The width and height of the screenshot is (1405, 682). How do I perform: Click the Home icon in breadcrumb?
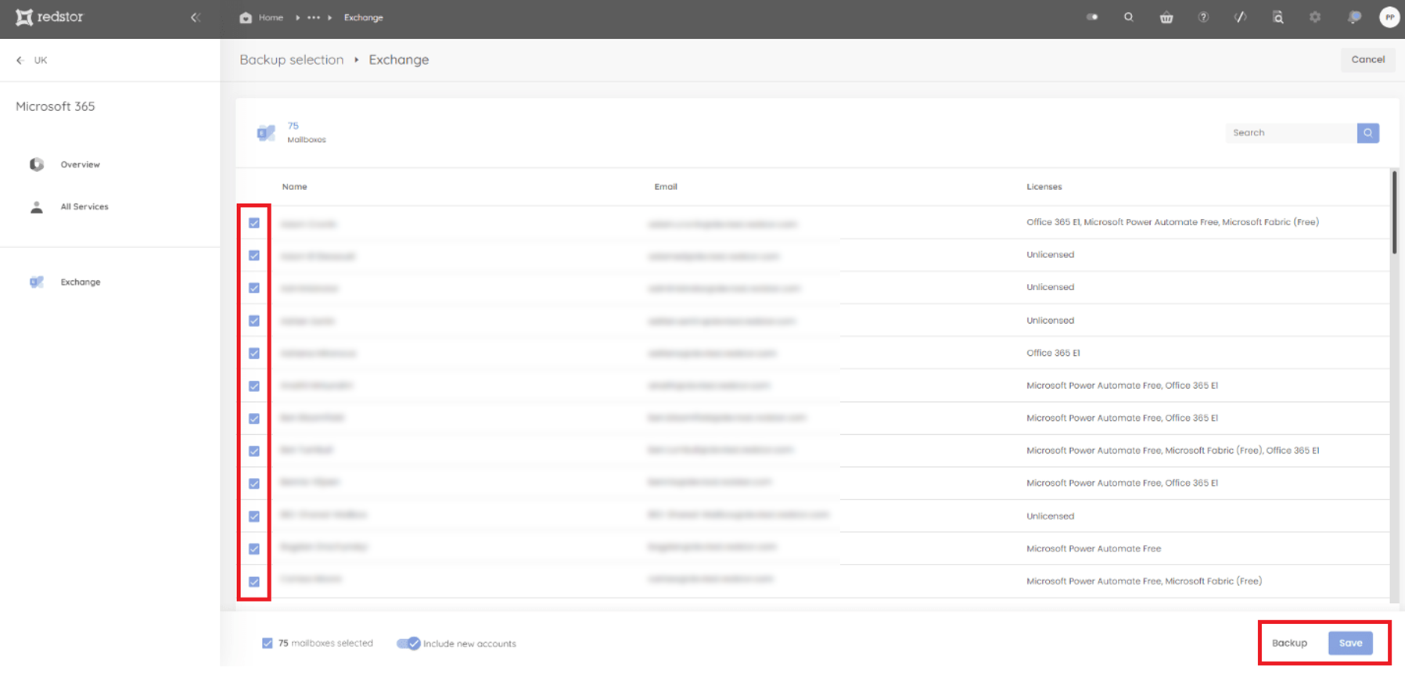point(246,17)
